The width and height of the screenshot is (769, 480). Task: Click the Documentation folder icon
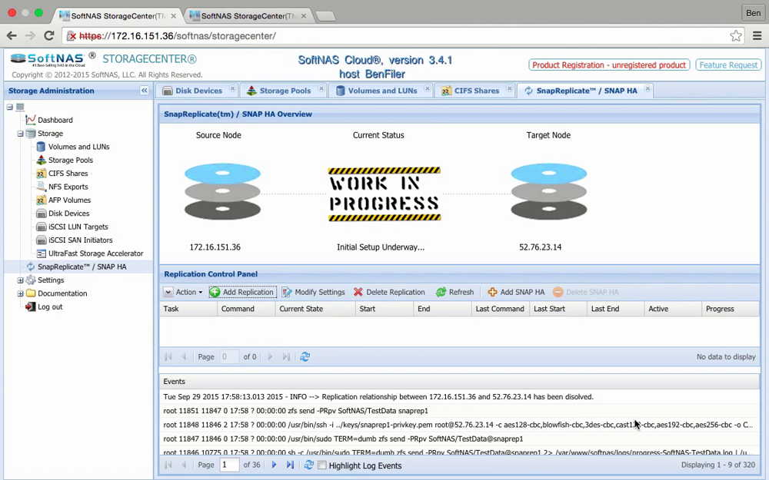click(31, 293)
